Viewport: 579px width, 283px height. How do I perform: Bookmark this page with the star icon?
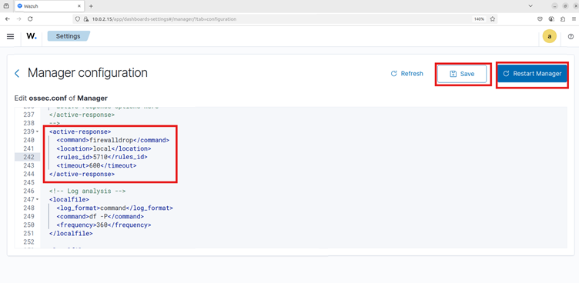point(492,18)
